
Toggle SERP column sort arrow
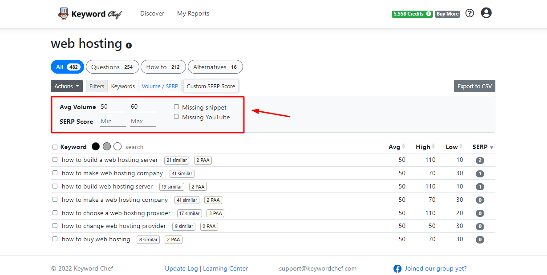tap(491, 147)
